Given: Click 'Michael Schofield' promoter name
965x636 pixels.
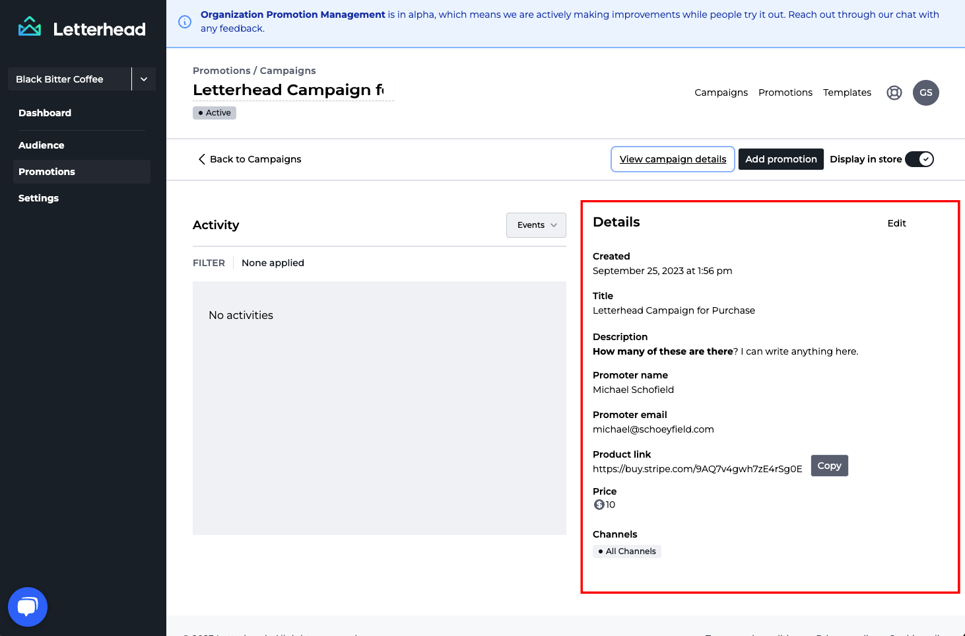Looking at the screenshot, I should 634,390.
